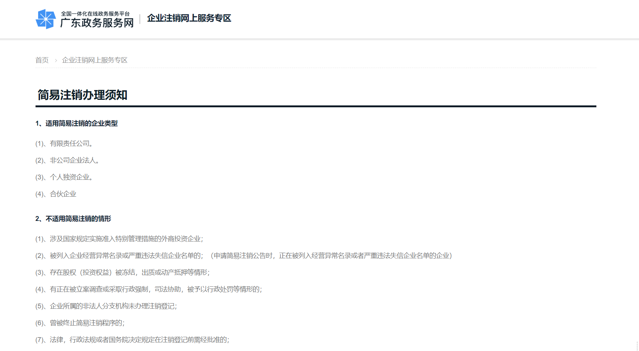639x351 pixels.
Task: Click the 股权被冻结 exclusion item
Action: [122, 273]
